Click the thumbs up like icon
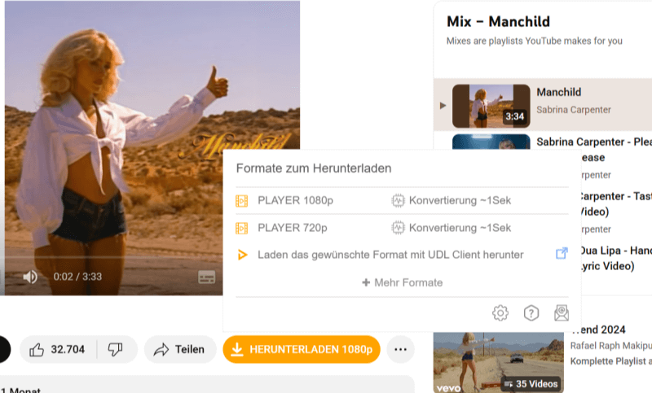 click(x=37, y=350)
